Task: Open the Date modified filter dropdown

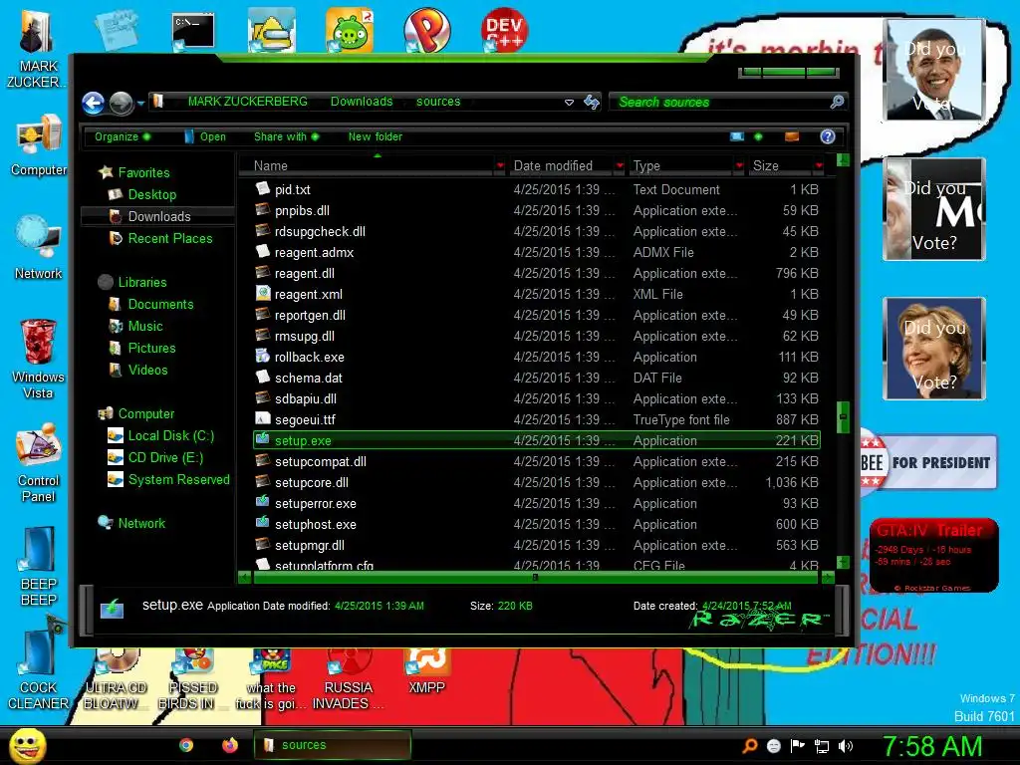Action: pyautogui.click(x=620, y=166)
